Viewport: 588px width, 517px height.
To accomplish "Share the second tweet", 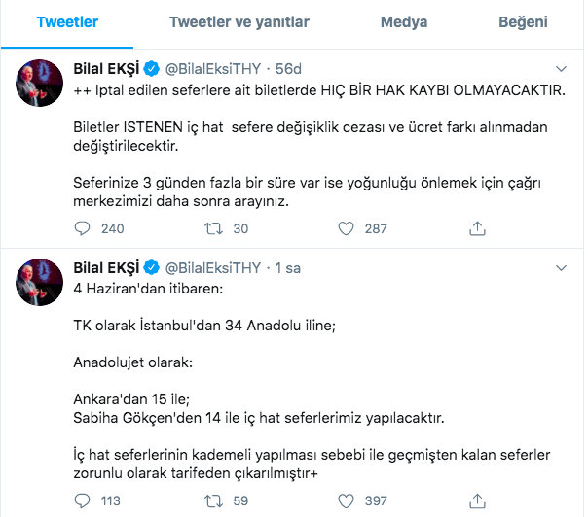I will click(x=477, y=500).
